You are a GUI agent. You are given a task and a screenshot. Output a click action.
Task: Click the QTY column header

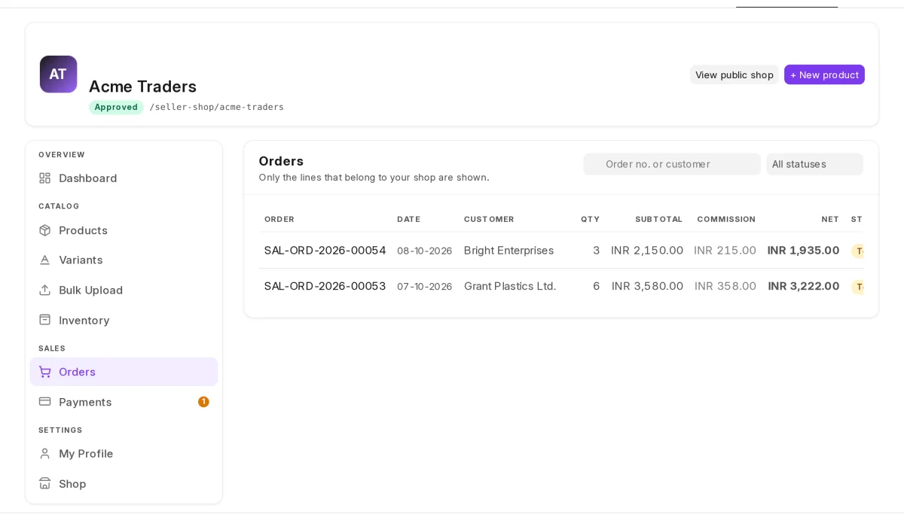click(590, 219)
